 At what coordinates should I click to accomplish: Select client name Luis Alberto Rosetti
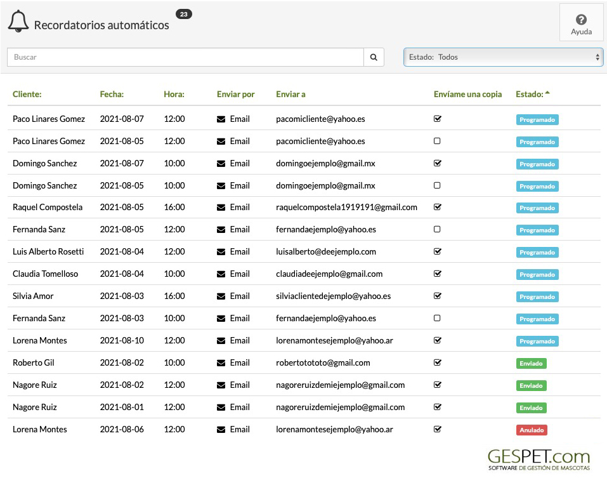tap(48, 251)
